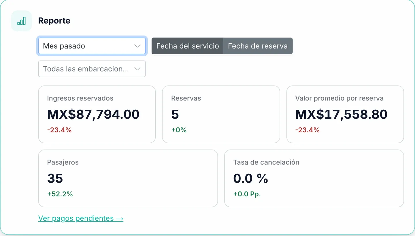Image resolution: width=415 pixels, height=236 pixels.
Task: Click the 'Reservas' card label
Action: [186, 98]
